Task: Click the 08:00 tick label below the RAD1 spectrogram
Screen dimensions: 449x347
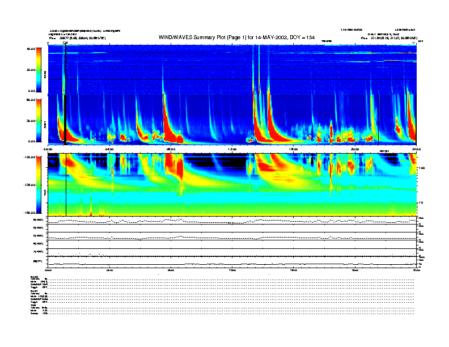Action: (x=171, y=149)
